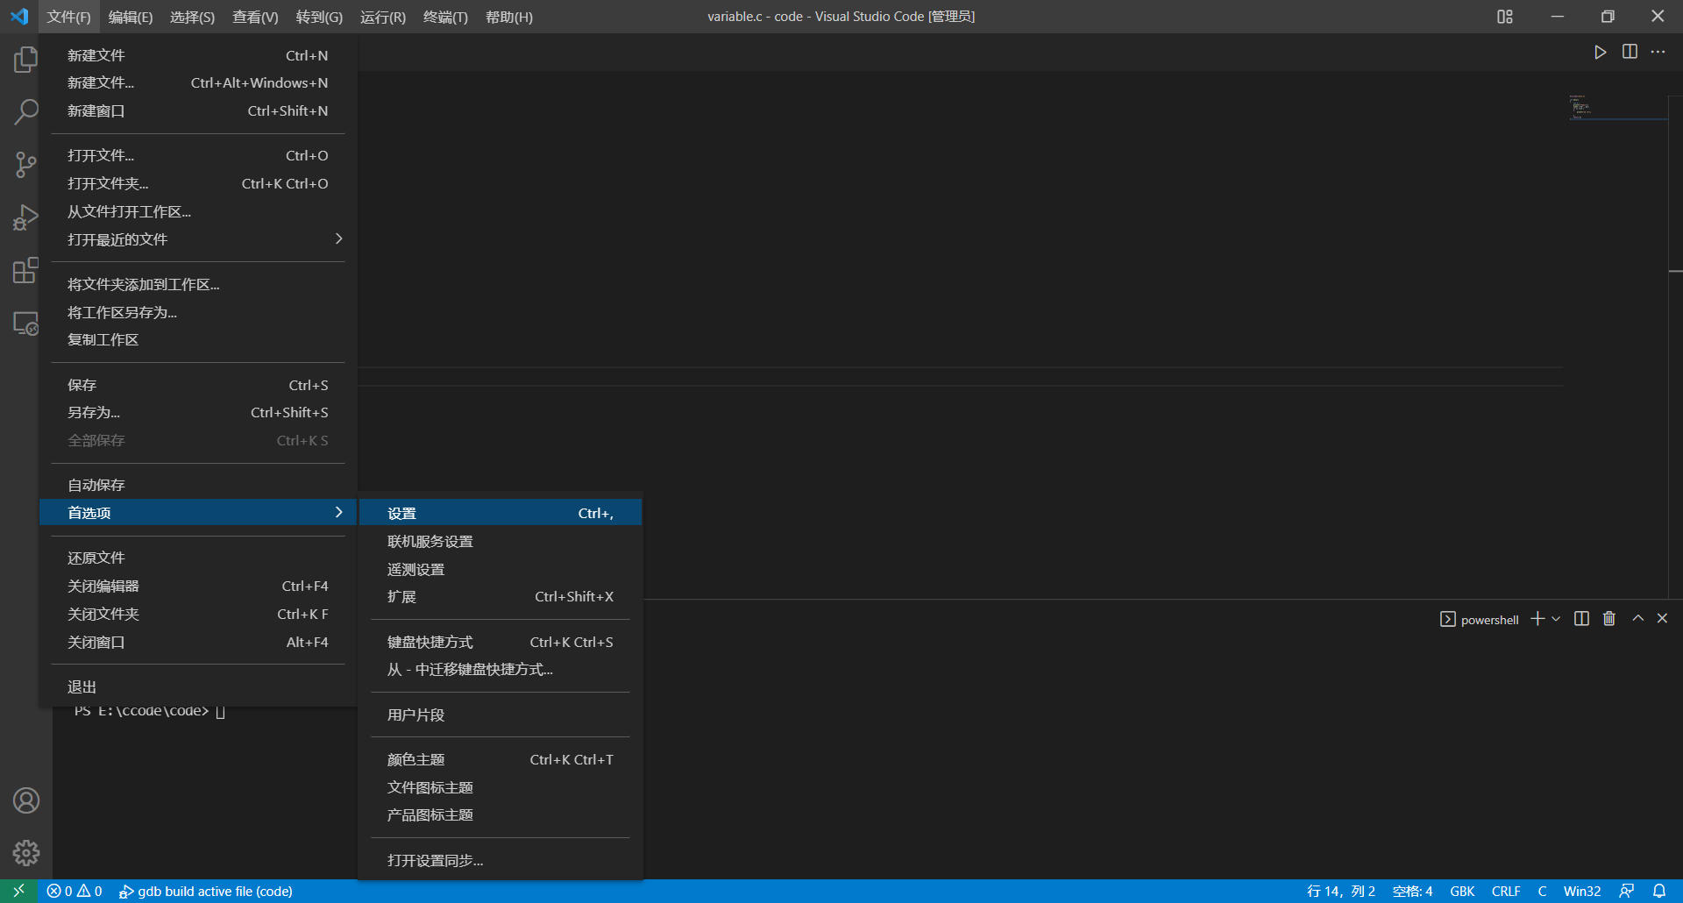Open the 查看(V) menu
The width and height of the screenshot is (1683, 903).
(x=255, y=17)
